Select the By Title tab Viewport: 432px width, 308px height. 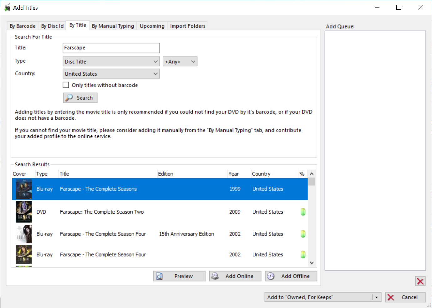[78, 25]
